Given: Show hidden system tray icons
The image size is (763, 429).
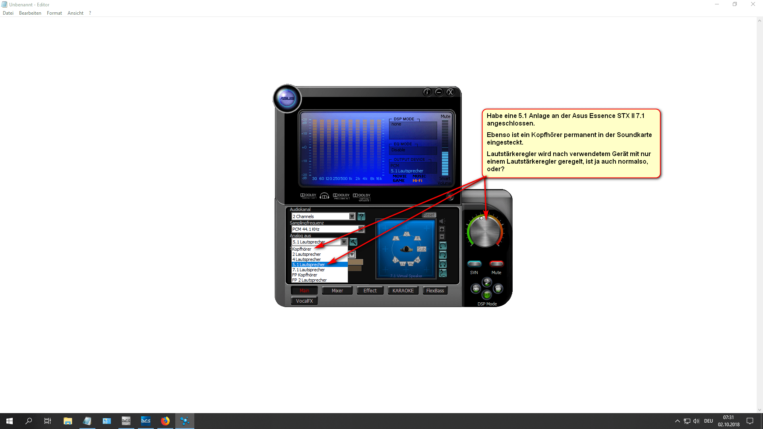Looking at the screenshot, I should (677, 421).
